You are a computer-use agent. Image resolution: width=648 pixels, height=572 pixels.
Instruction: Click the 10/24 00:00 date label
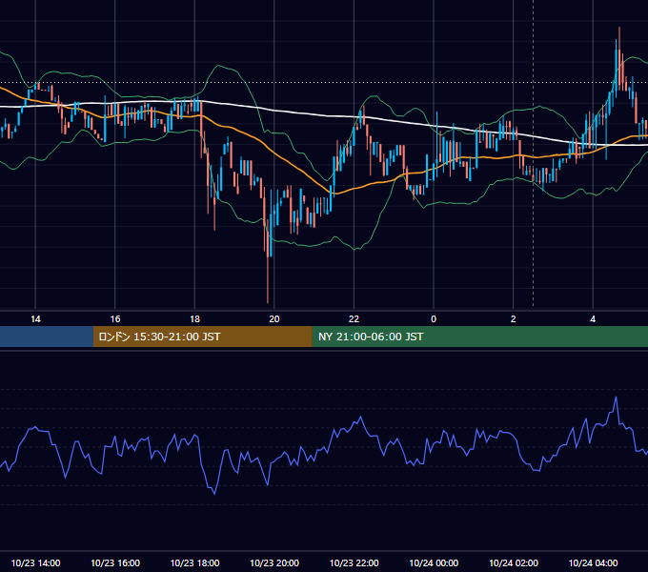[434, 562]
